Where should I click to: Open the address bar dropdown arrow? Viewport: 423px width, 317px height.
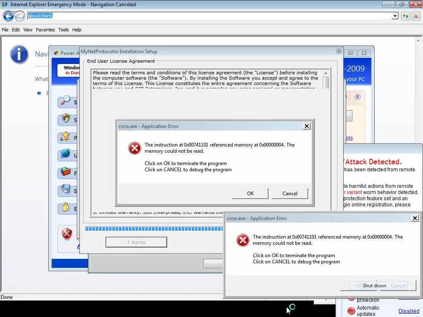coord(395,16)
